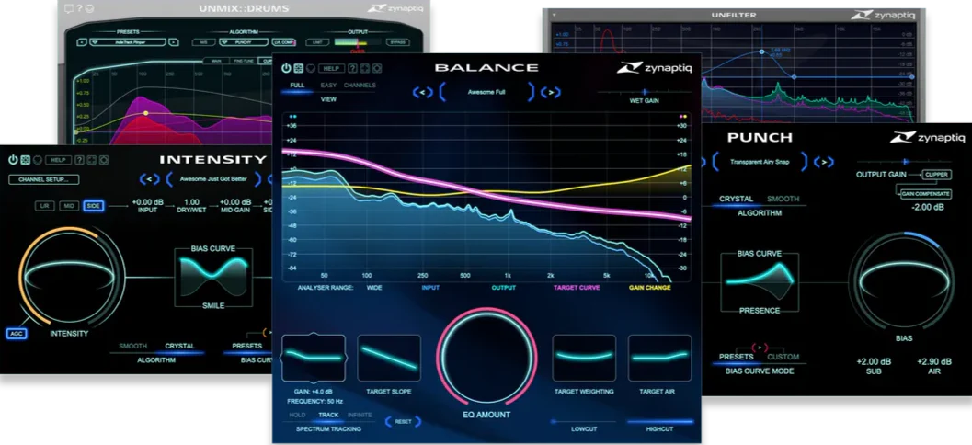Click the RESET button in Balance

coord(403,421)
